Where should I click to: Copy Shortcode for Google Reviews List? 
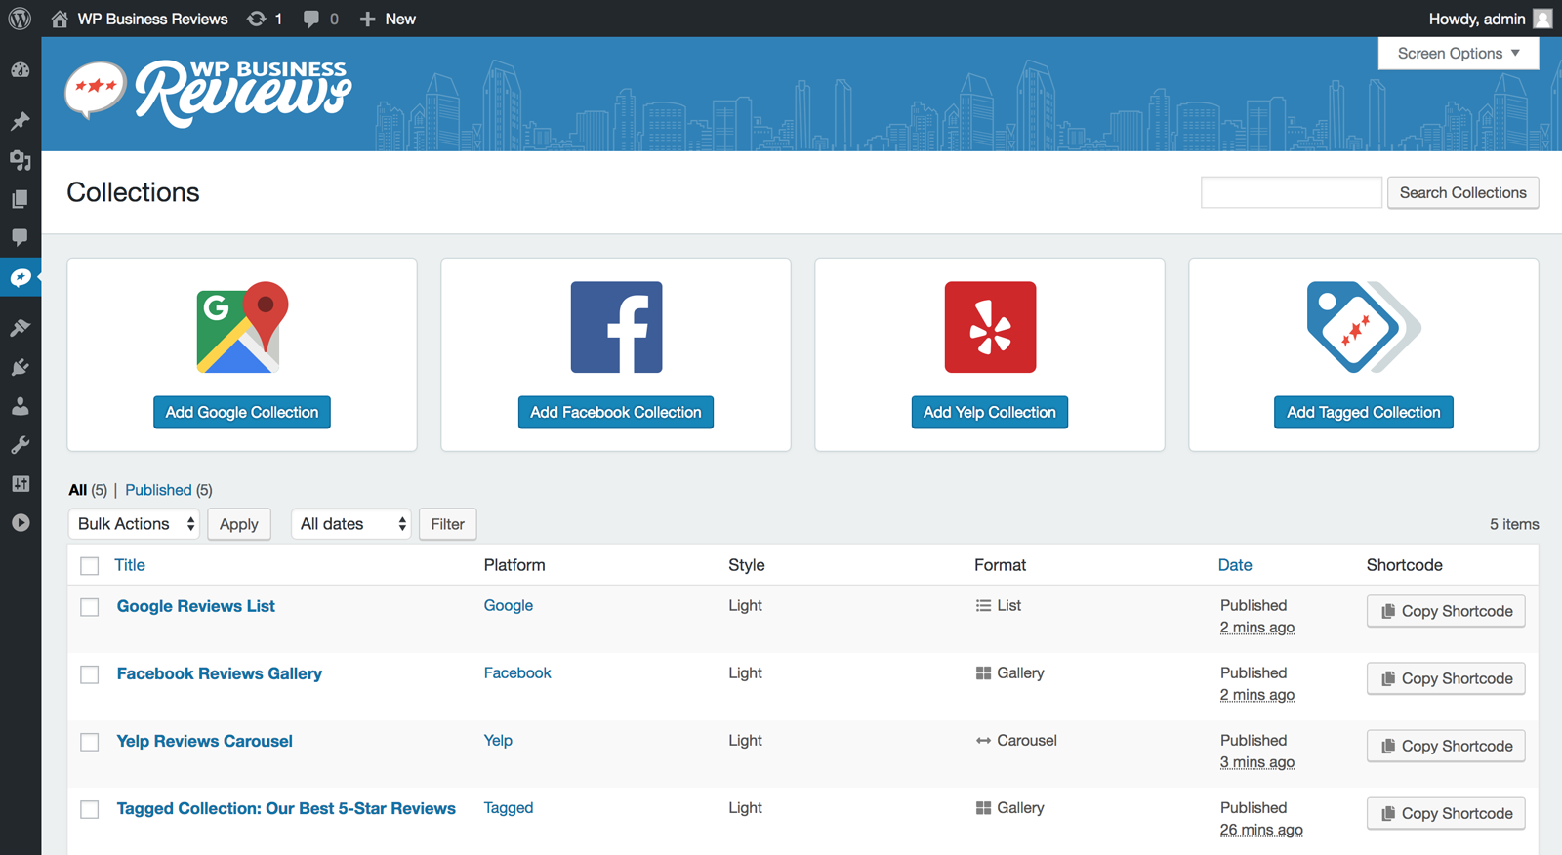point(1446,611)
